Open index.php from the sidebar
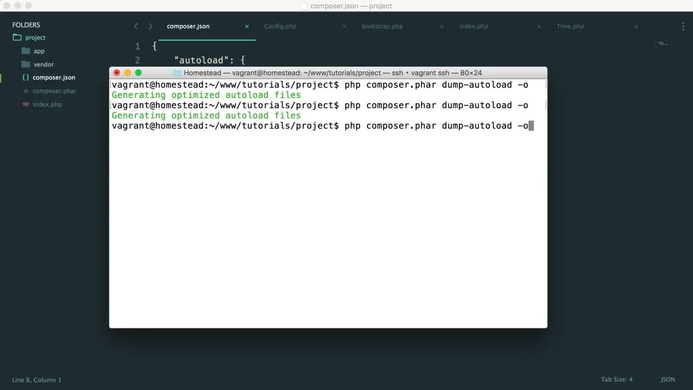 point(47,104)
